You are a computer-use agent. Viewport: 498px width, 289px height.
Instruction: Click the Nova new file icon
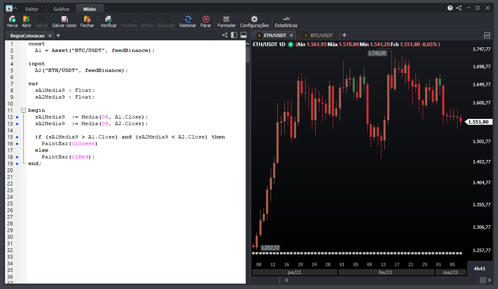coord(12,22)
